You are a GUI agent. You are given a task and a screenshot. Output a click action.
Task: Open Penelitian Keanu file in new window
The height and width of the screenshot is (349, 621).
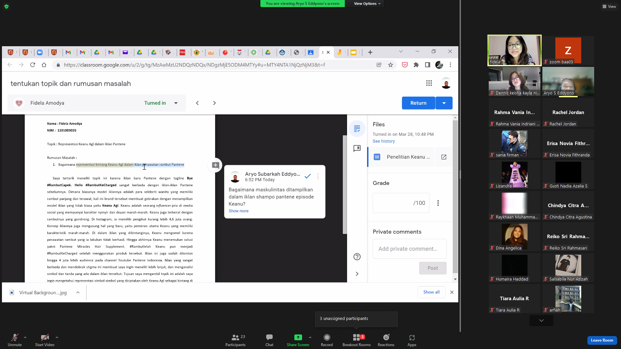(x=444, y=157)
